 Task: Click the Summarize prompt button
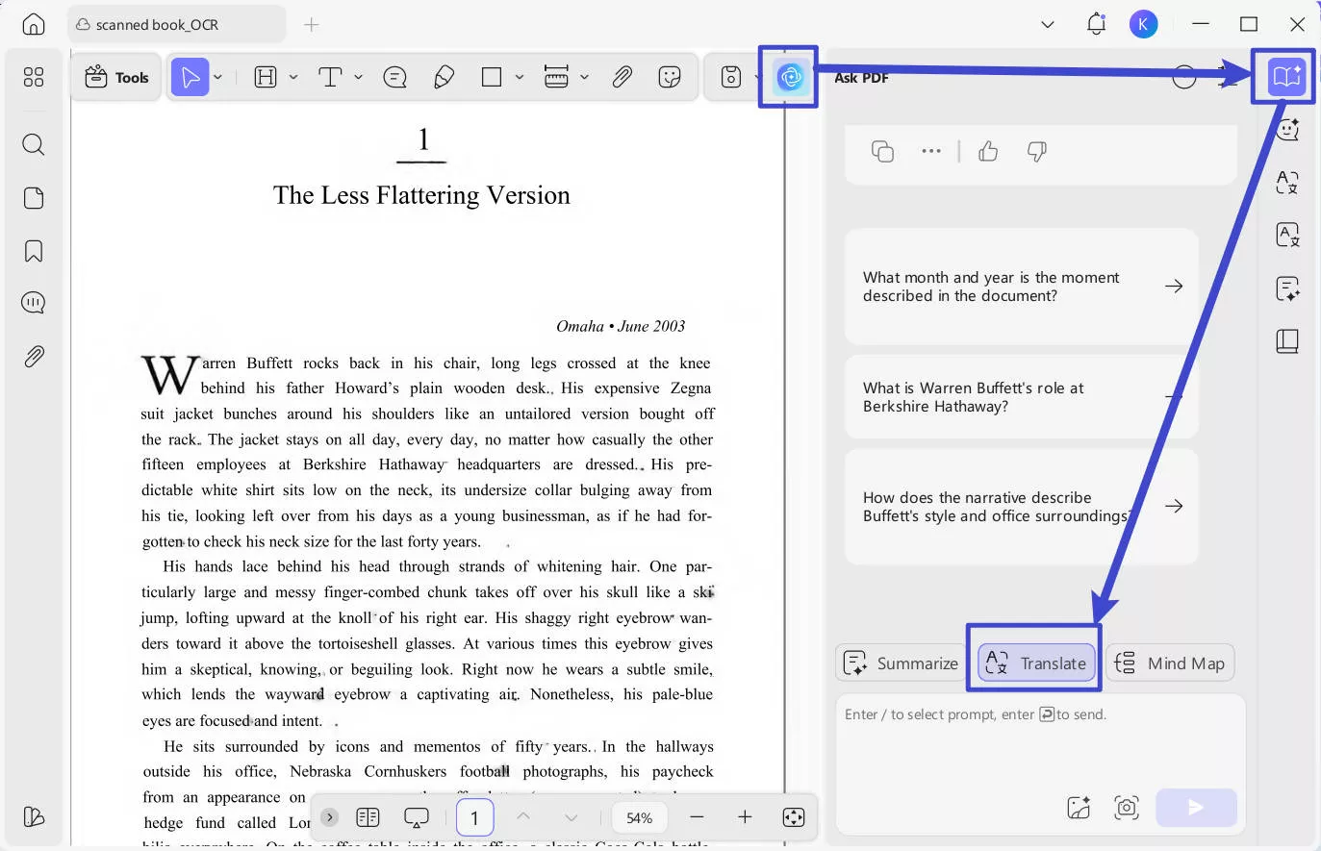pos(901,663)
